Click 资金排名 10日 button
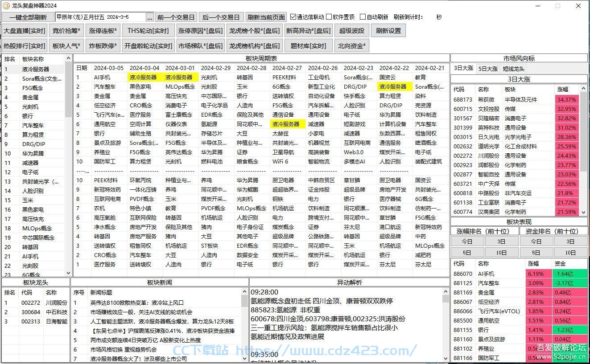 (570, 252)
